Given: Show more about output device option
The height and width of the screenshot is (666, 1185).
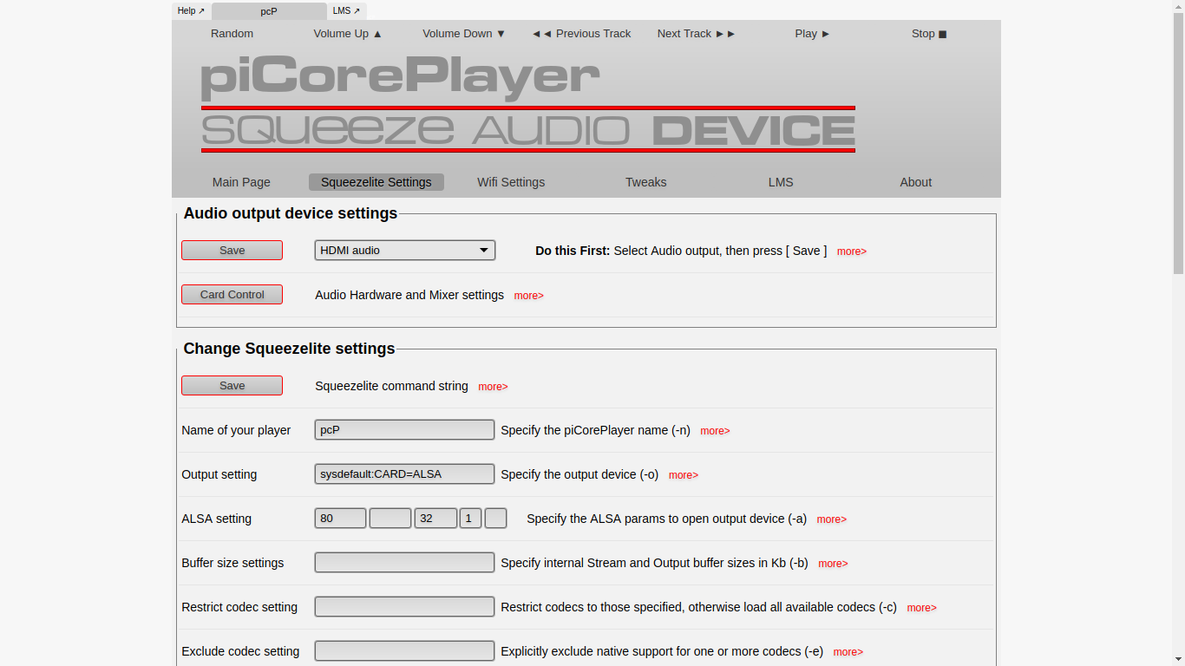Looking at the screenshot, I should pyautogui.click(x=684, y=475).
